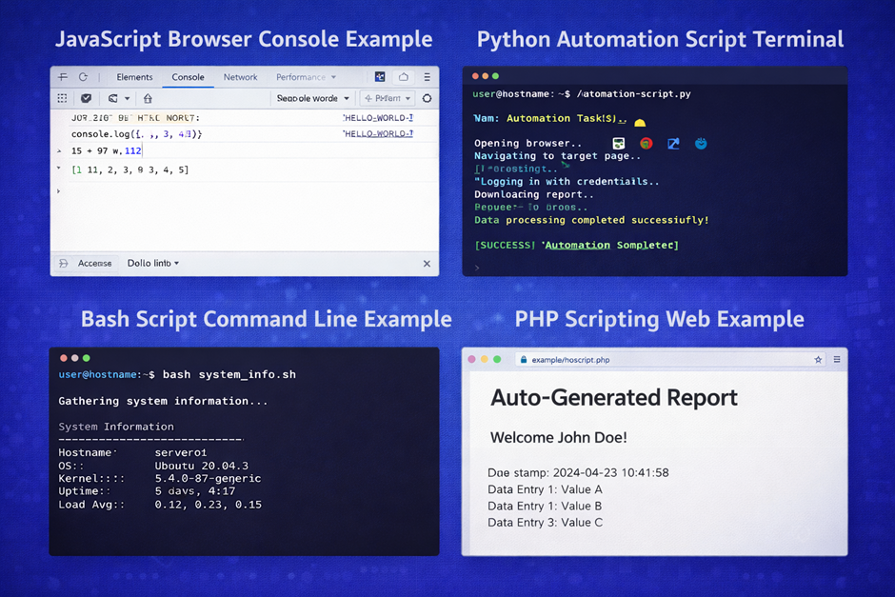Click the home icon in the console toolbar
The height and width of the screenshot is (597, 895).
[x=148, y=98]
